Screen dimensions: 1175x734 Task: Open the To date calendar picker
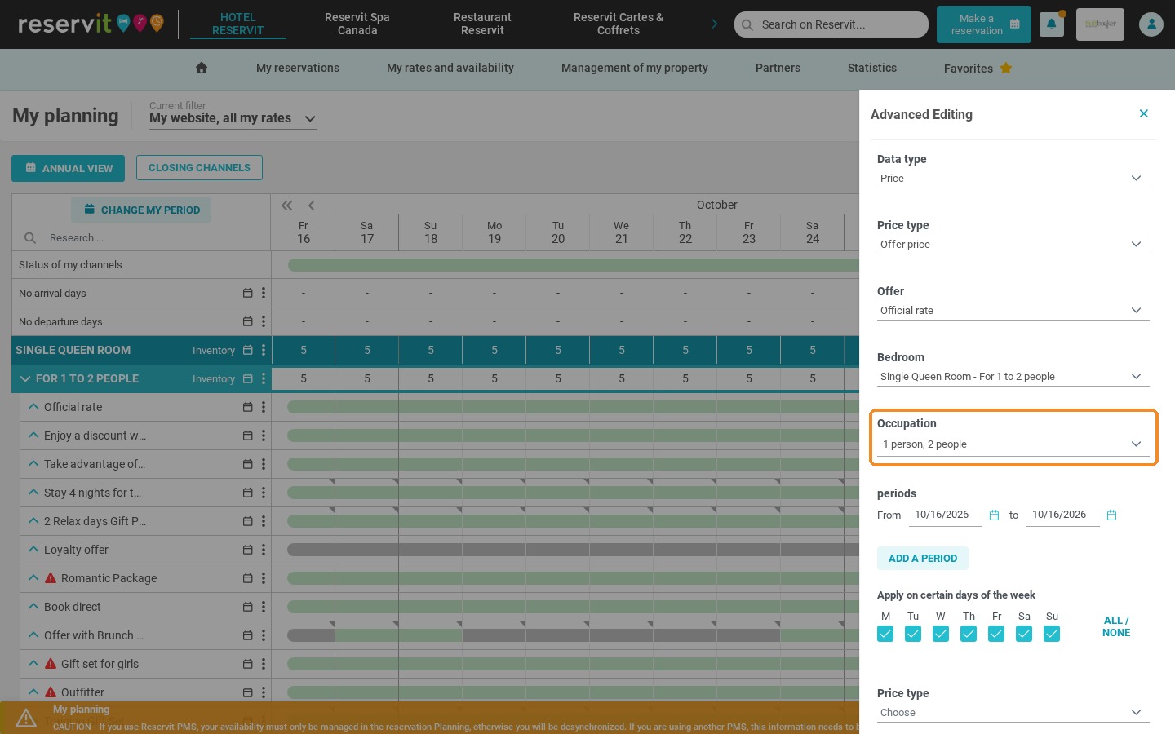pyautogui.click(x=1111, y=515)
